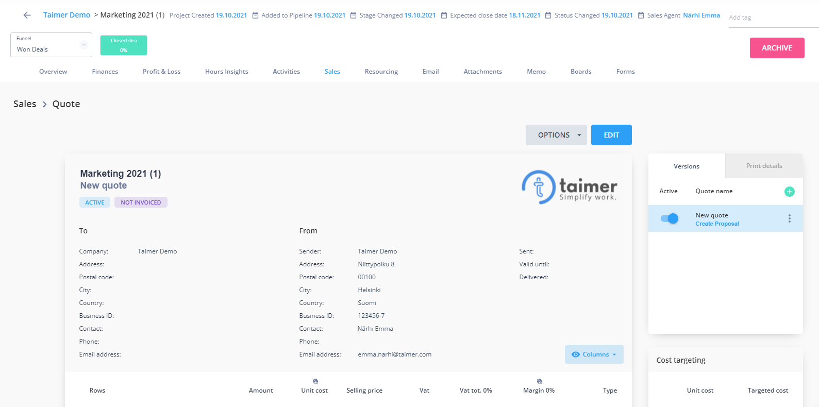Click the Status Changed date 19.10.2021
This screenshot has width=819, height=407.
coord(617,15)
